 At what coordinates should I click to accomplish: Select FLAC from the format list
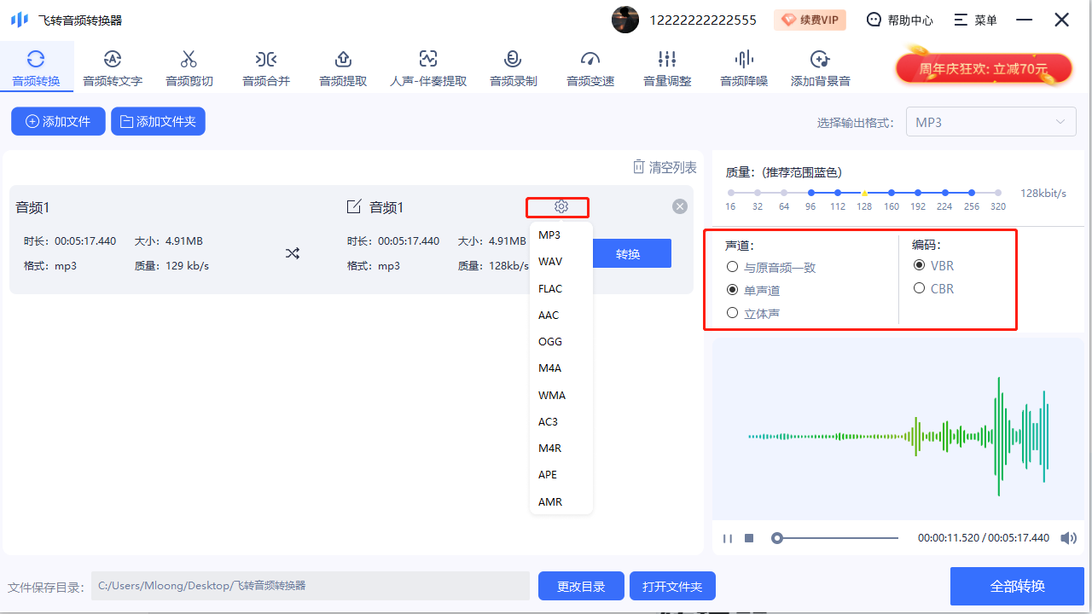[551, 288]
